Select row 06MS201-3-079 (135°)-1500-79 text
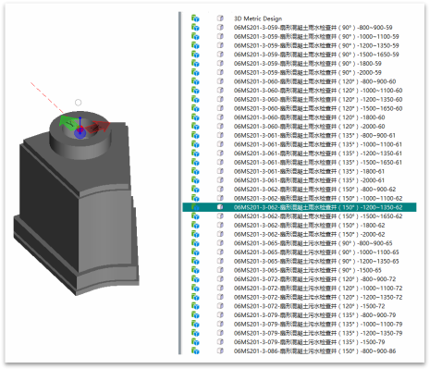Image resolution: width=430 pixels, height=369 pixels. pyautogui.click(x=310, y=342)
